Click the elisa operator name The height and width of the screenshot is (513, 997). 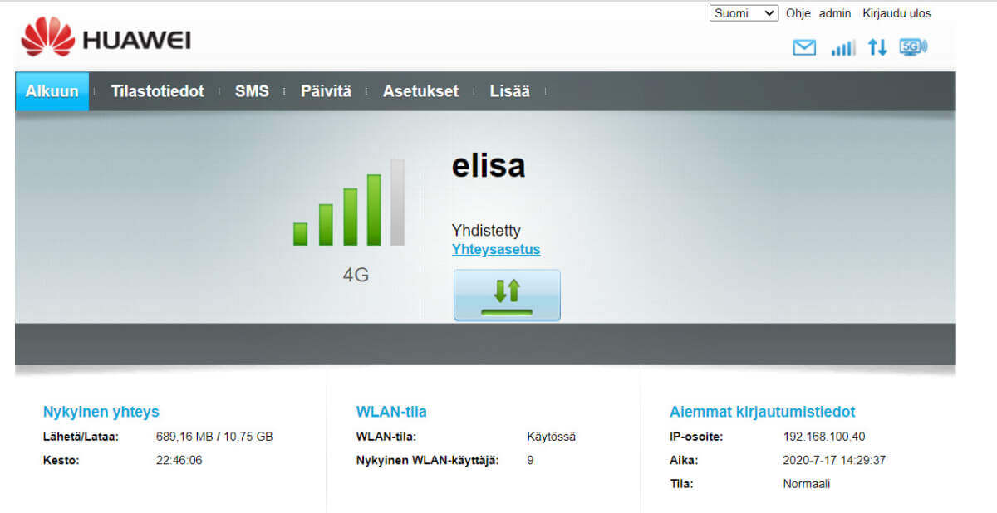click(x=489, y=166)
